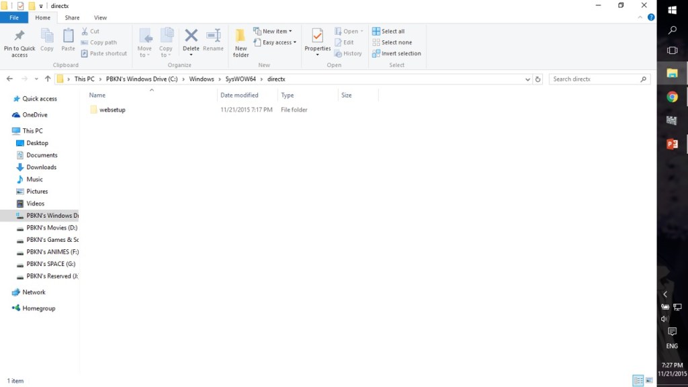Open the Share ribbon tab
Viewport: 688px width, 387px height.
click(x=72, y=17)
